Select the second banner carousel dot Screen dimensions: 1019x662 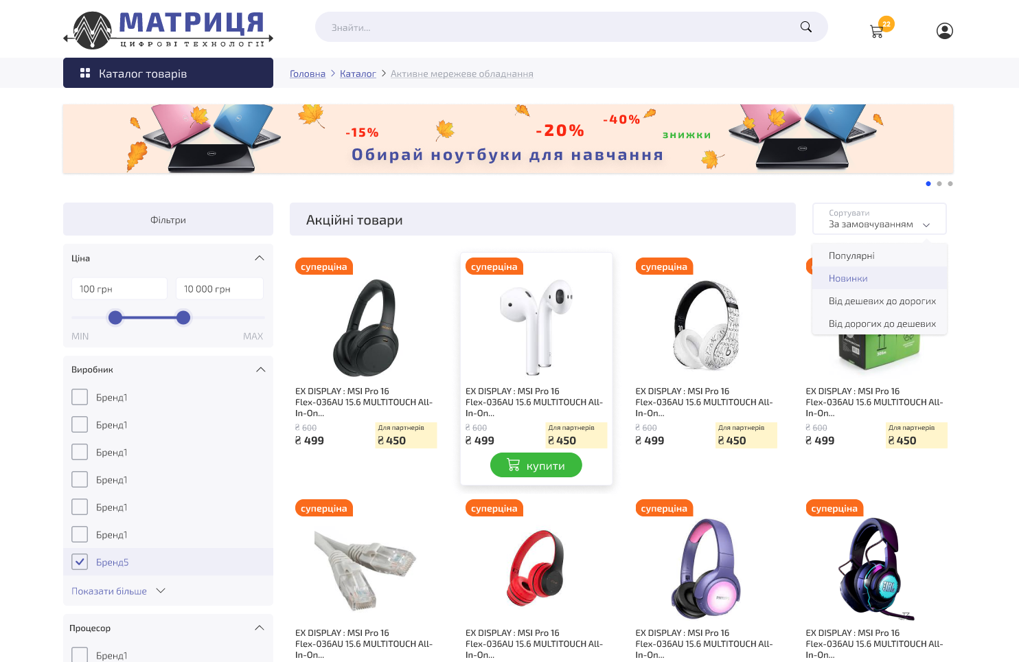[939, 183]
